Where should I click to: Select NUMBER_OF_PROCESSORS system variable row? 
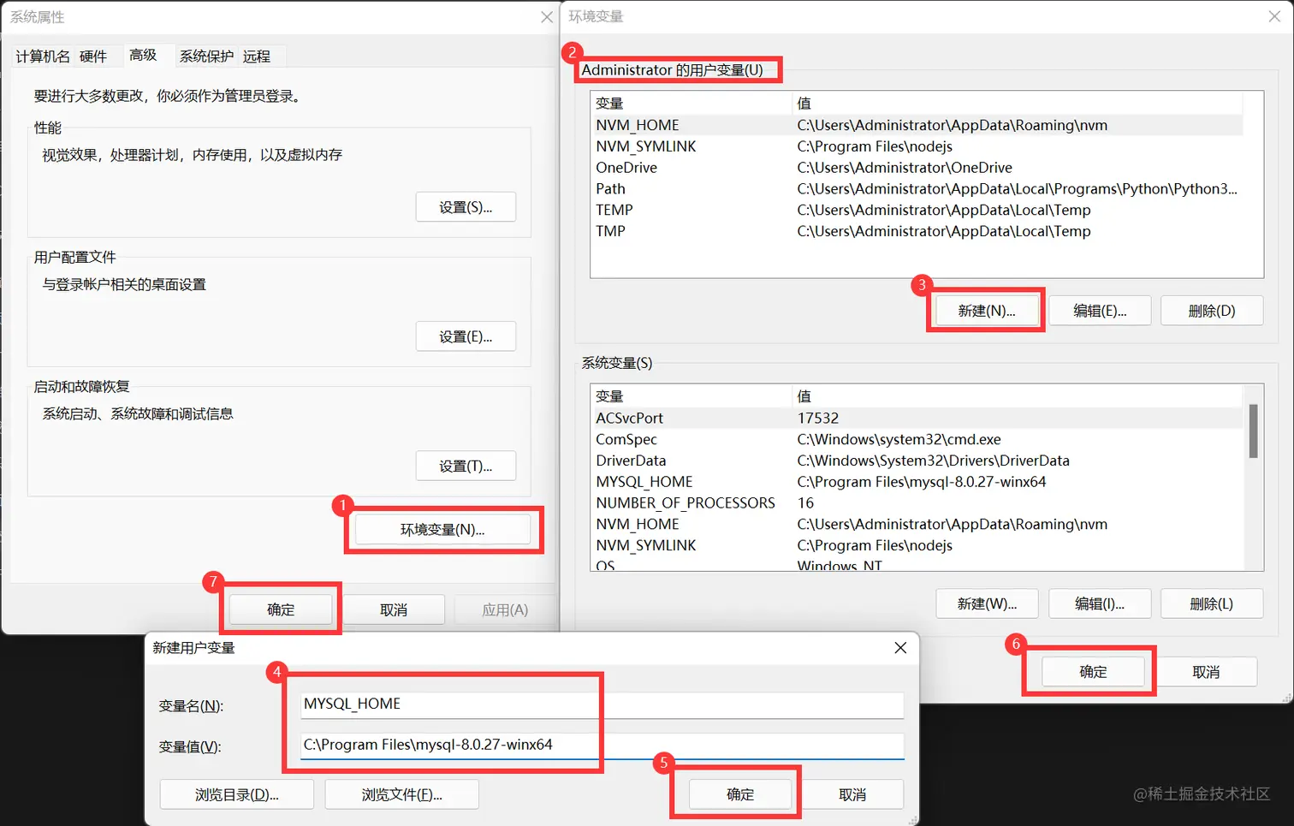point(917,503)
